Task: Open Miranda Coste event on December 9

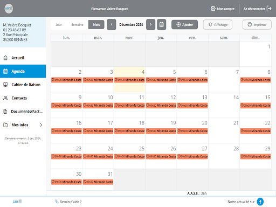Action: point(66,106)
